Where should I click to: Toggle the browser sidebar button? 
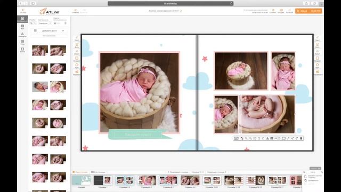tap(33, 4)
